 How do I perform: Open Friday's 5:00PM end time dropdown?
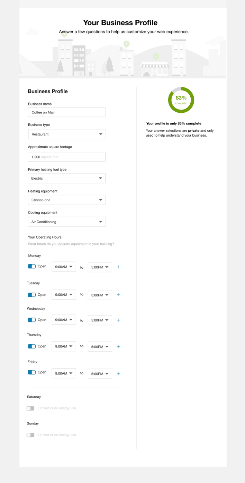tap(100, 373)
